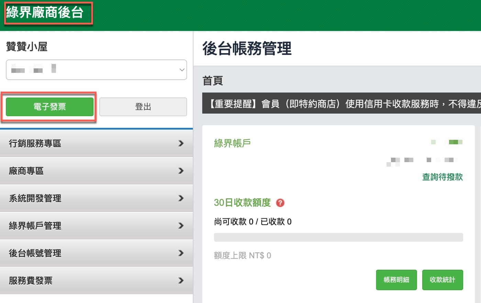Viewport: 481px width, 303px height.
Task: Click the 30日收款額度 progress bar
Action: tap(338, 237)
